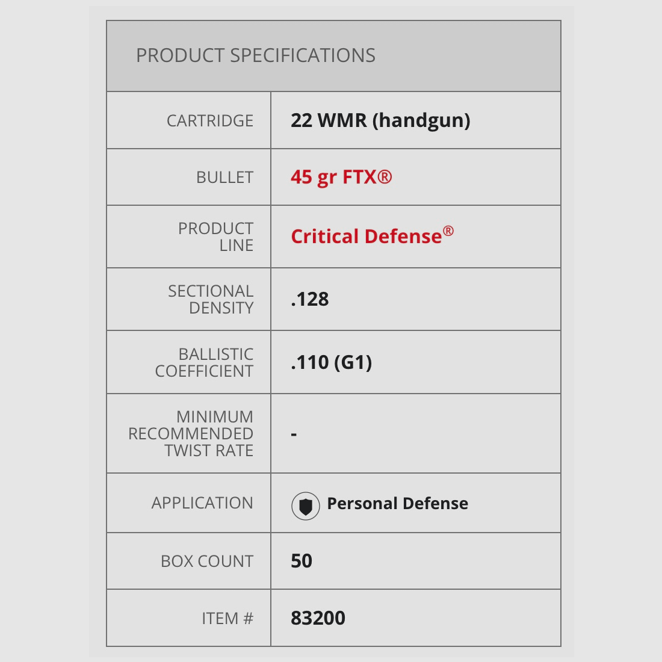Image resolution: width=662 pixels, height=662 pixels.
Task: Click the twist rate dash value
Action: [294, 434]
